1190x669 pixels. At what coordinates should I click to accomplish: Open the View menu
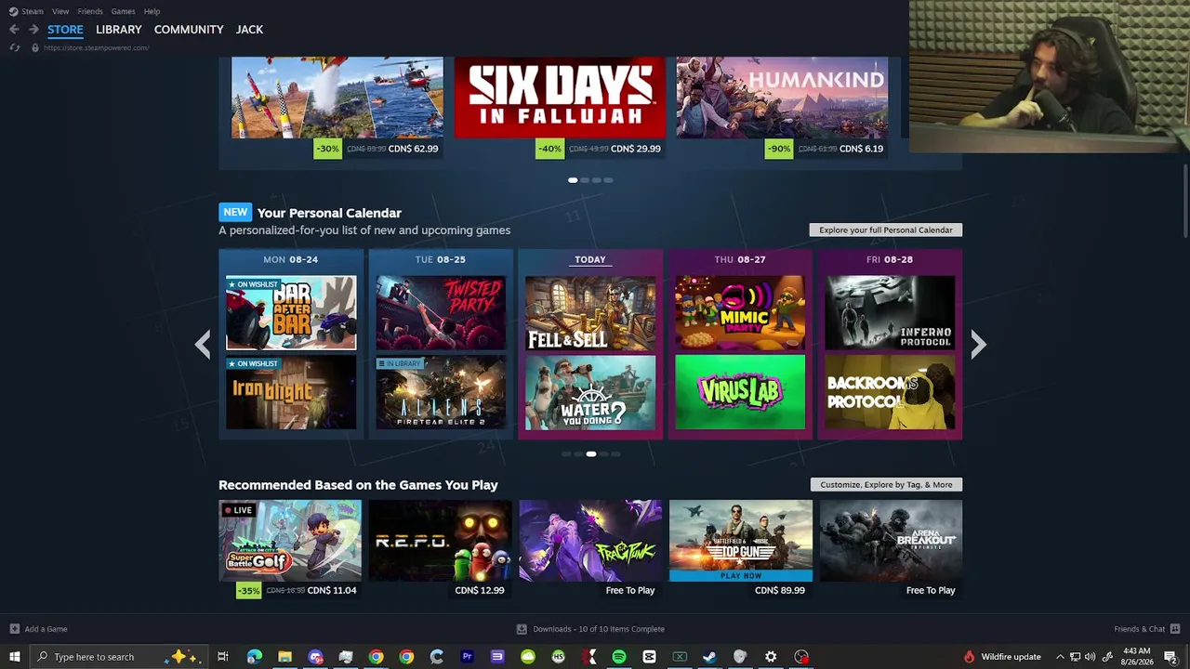[60, 11]
